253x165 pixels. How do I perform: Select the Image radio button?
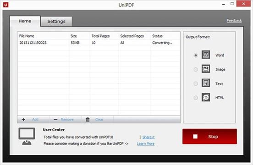point(196,69)
